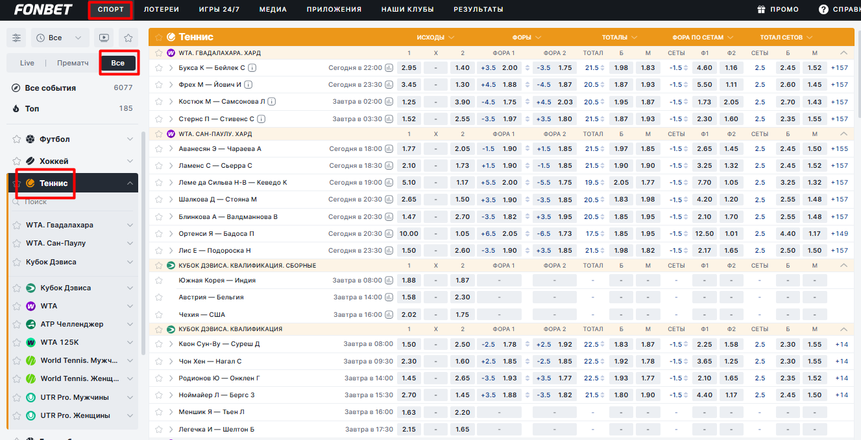This screenshot has width=861, height=440.
Task: Go to the Медиа menu item
Action: [x=273, y=10]
